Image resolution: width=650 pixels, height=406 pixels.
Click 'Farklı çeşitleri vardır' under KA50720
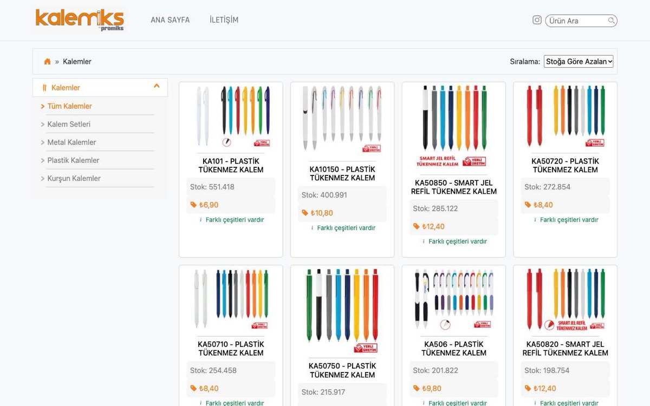point(569,220)
